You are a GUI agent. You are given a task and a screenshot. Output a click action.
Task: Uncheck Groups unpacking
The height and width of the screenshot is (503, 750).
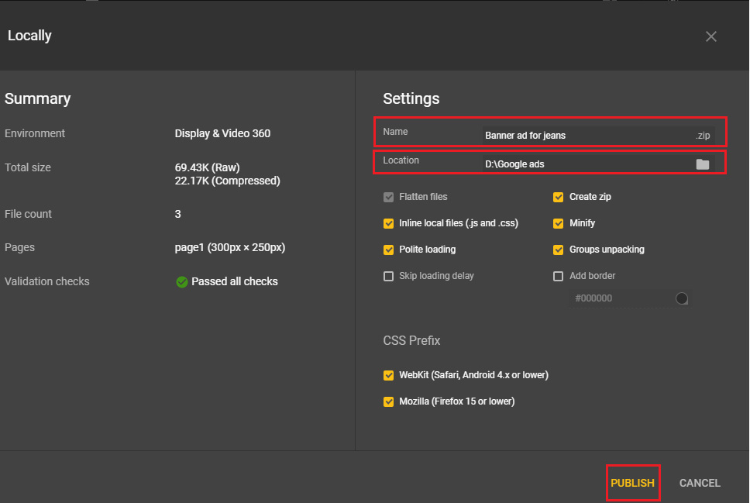558,250
